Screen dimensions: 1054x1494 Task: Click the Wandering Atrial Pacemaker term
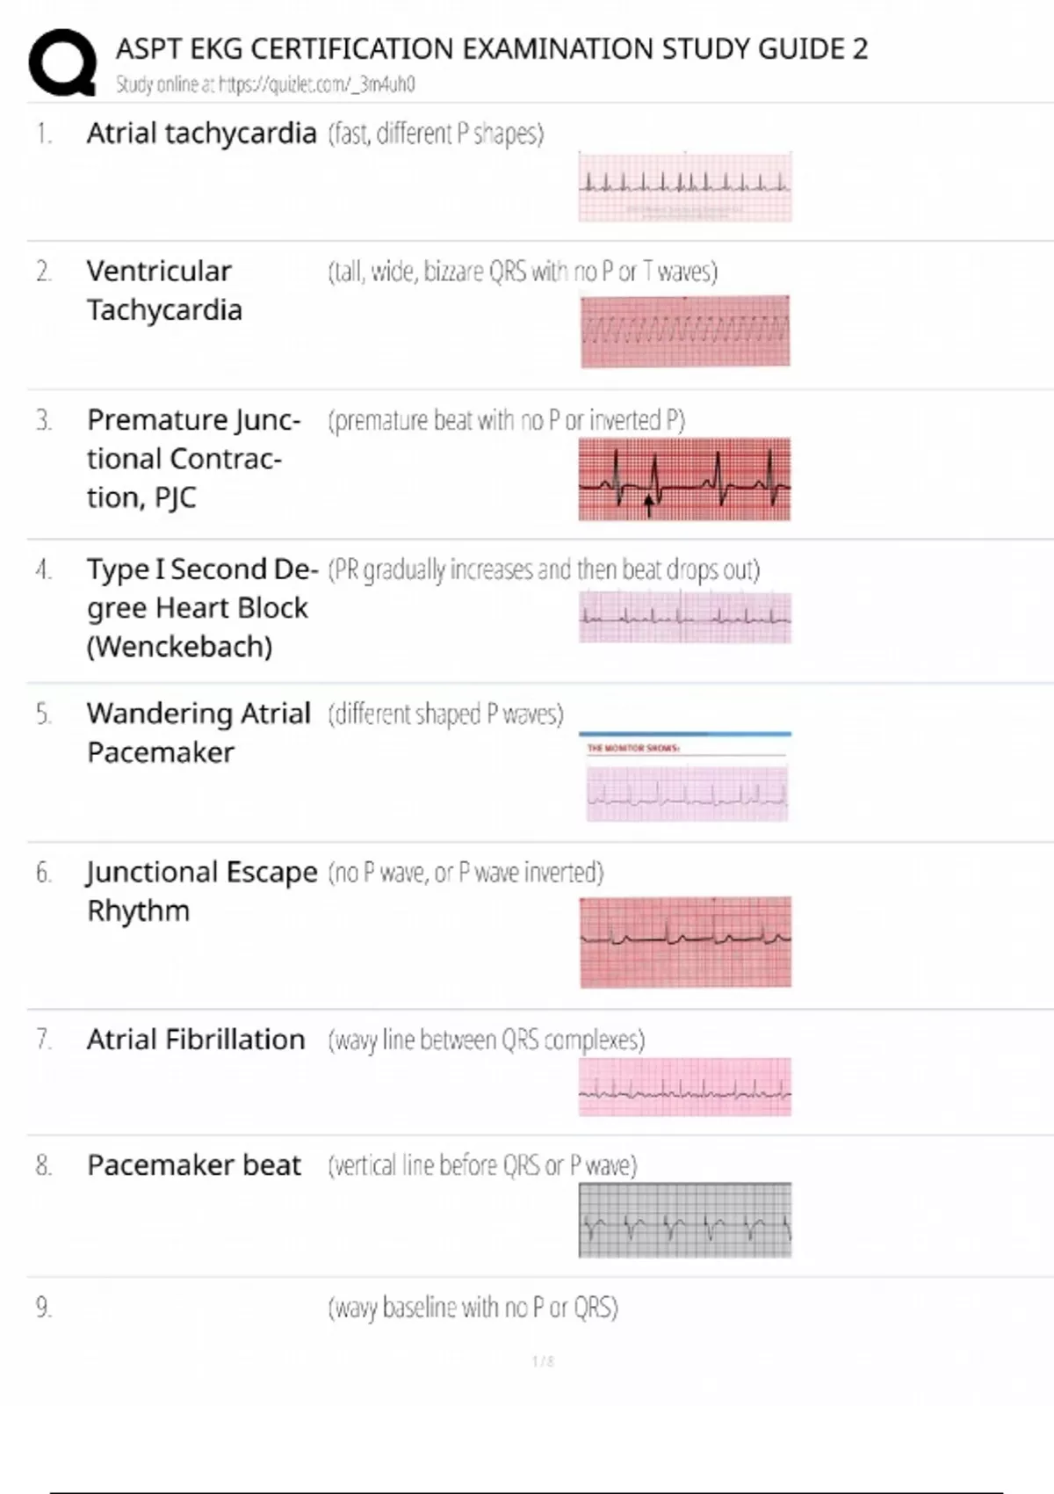point(199,732)
